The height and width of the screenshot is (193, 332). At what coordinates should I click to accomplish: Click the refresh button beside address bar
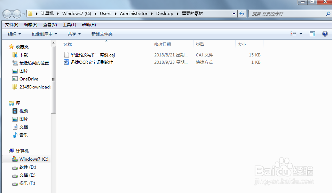(x=242, y=14)
